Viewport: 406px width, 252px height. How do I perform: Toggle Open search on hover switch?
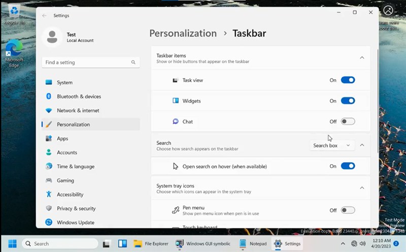pyautogui.click(x=348, y=166)
